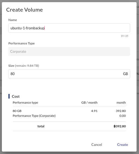Click the Name label above the text box
Screen dimensions: 139x154
pyautogui.click(x=13, y=20)
